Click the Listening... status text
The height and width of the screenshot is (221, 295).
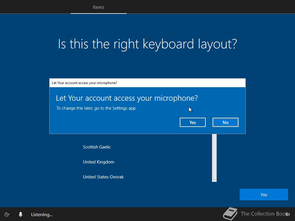coord(41,214)
